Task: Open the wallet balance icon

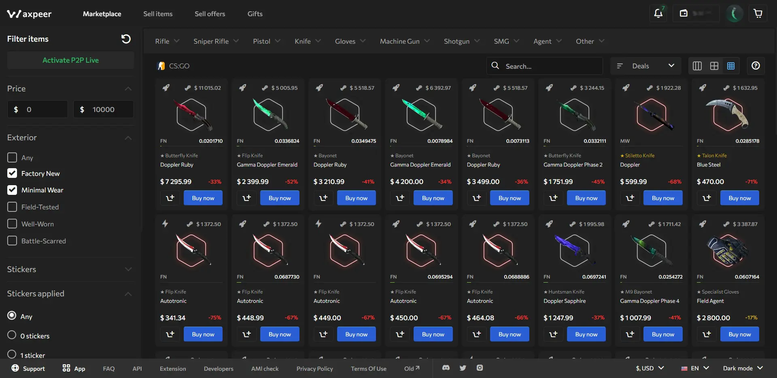Action: pos(684,13)
